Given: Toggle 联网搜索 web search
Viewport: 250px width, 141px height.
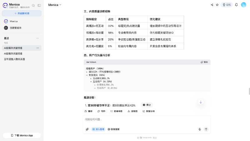Looking at the screenshot, I should [x=113, y=129].
